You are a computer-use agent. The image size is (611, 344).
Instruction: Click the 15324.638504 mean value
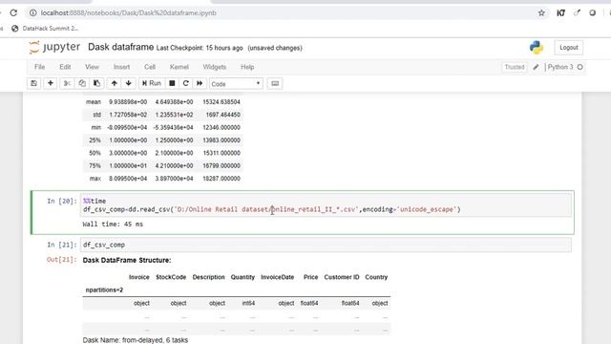[221, 102]
